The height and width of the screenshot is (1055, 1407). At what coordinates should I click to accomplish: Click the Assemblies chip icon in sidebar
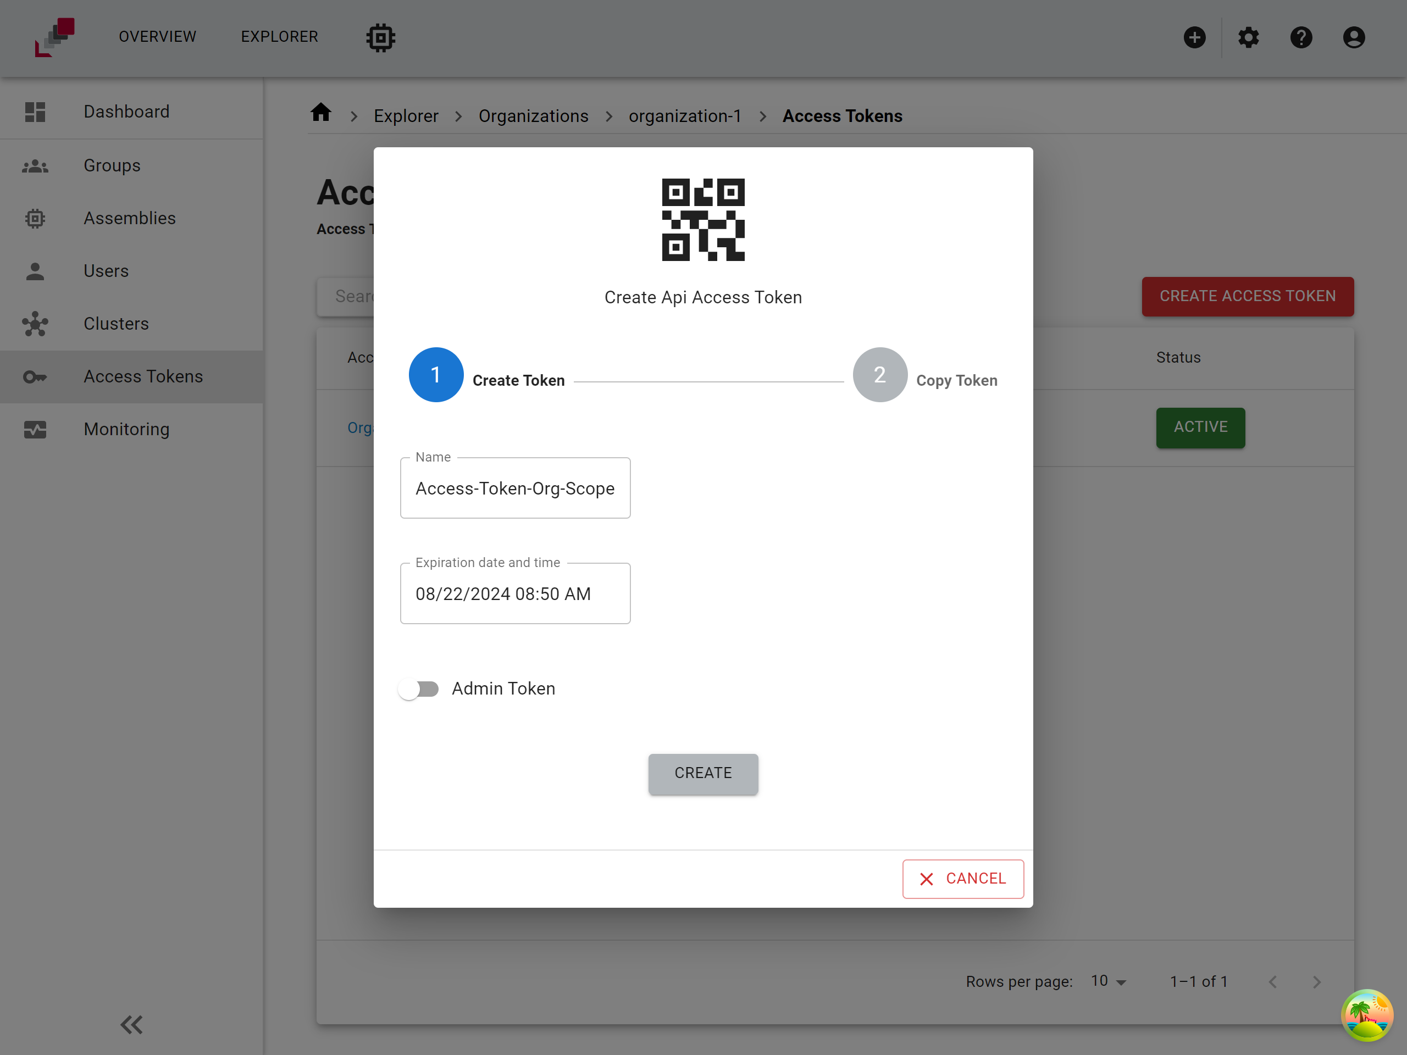coord(35,219)
